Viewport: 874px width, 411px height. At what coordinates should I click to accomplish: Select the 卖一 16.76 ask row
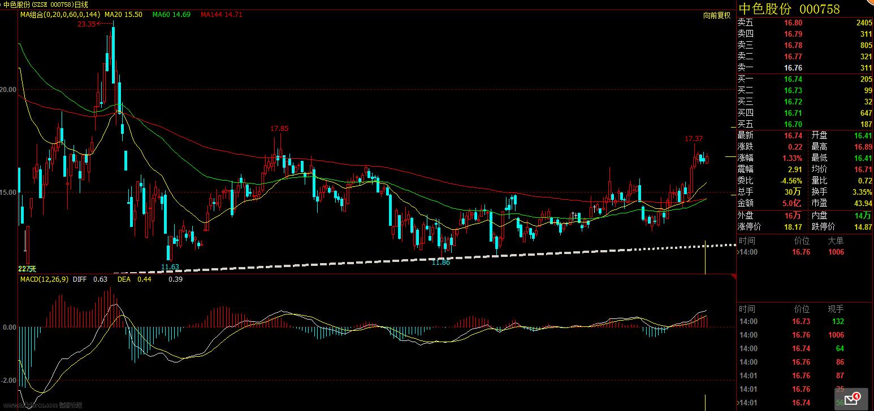pos(805,68)
